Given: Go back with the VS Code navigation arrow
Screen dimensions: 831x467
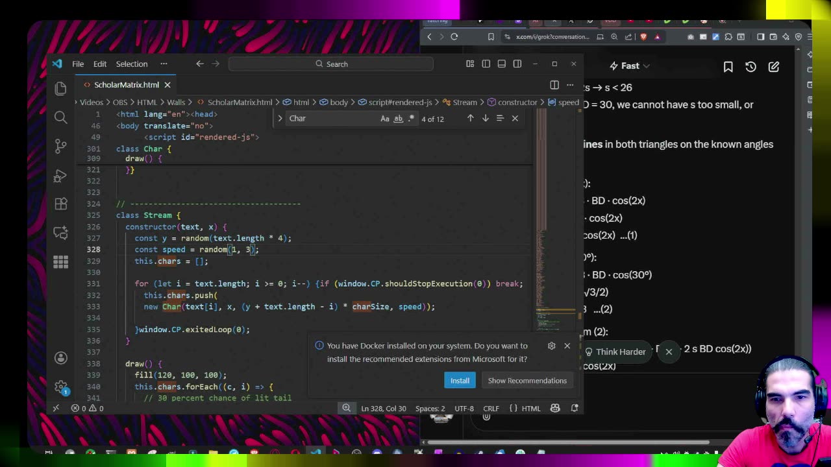Looking at the screenshot, I should 200,64.
